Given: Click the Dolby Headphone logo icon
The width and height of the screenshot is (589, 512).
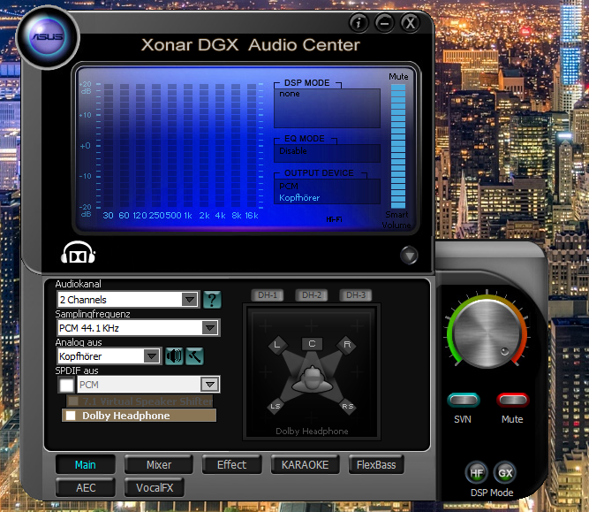Looking at the screenshot, I should click(x=78, y=253).
